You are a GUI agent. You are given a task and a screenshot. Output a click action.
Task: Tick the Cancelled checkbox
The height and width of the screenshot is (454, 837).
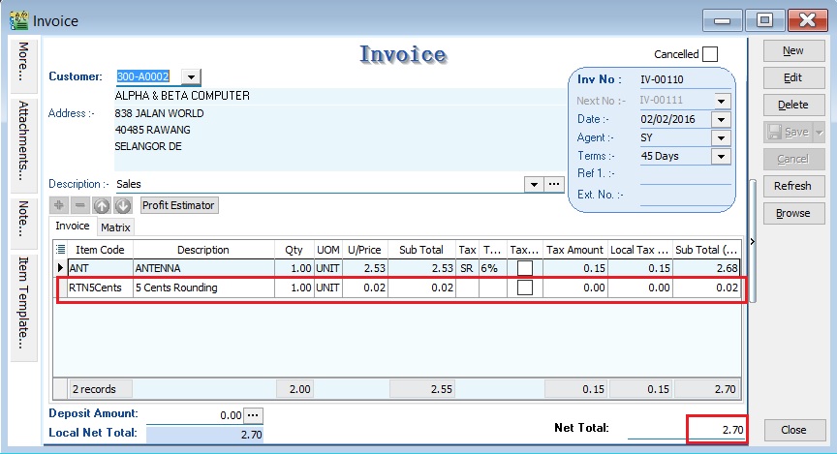pos(710,54)
